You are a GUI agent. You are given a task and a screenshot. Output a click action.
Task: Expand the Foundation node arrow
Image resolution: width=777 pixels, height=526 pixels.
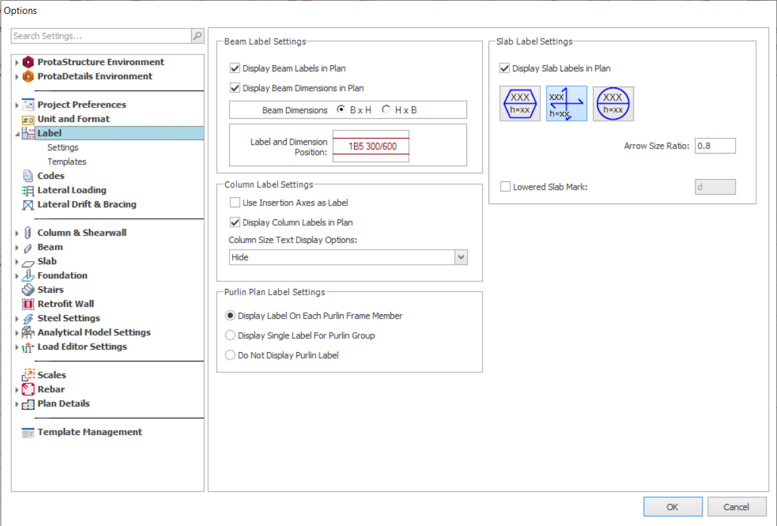click(x=17, y=276)
